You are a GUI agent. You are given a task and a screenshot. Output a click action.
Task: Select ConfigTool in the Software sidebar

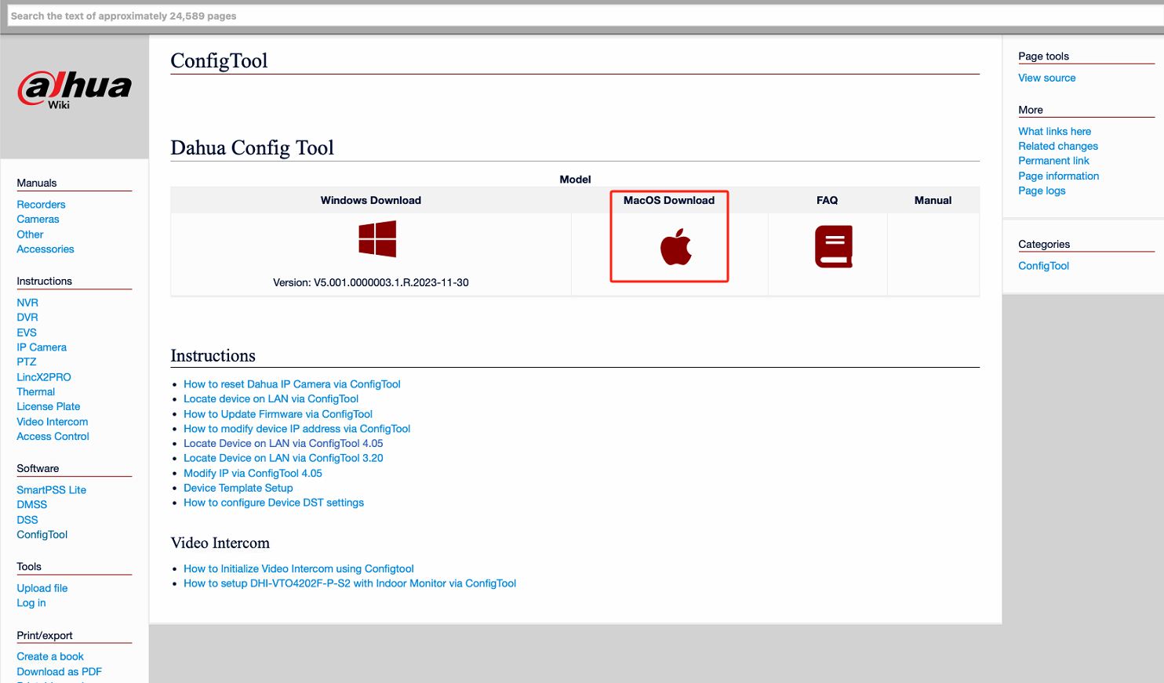click(x=42, y=535)
